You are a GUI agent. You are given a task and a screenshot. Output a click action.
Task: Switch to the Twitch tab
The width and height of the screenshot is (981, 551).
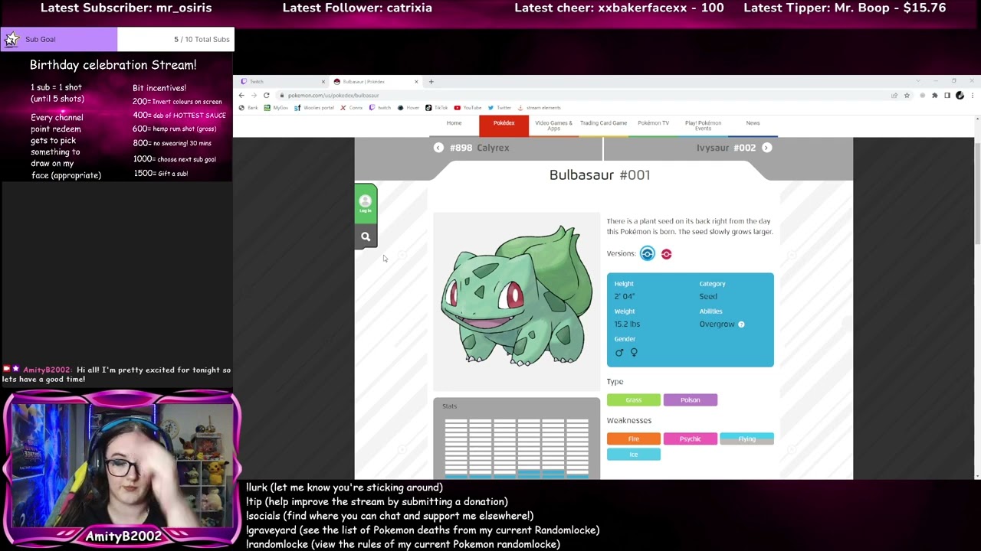click(281, 81)
